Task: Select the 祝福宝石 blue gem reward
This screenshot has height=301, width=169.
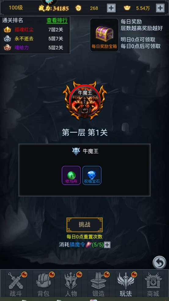Action: [92, 175]
